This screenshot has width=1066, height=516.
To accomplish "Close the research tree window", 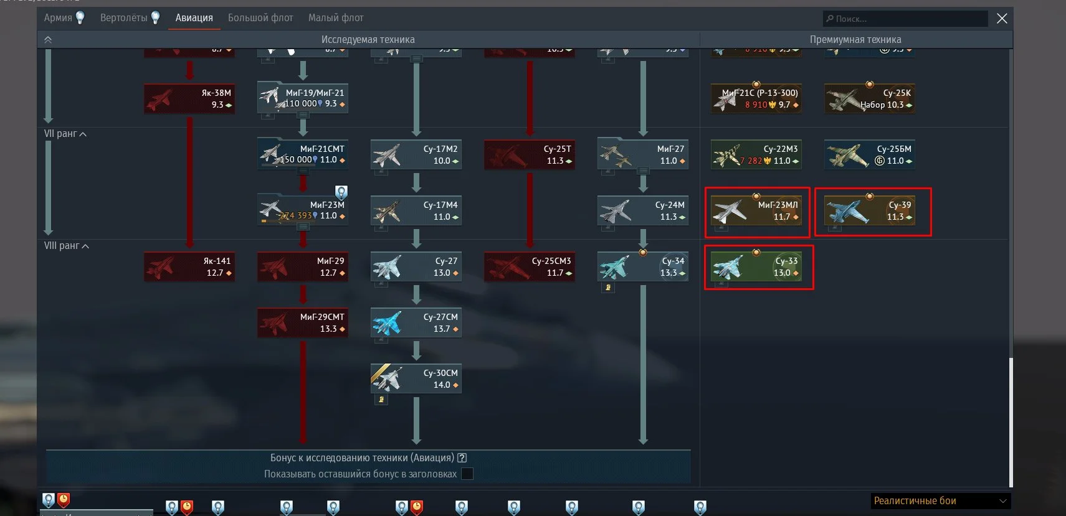I will (1002, 19).
